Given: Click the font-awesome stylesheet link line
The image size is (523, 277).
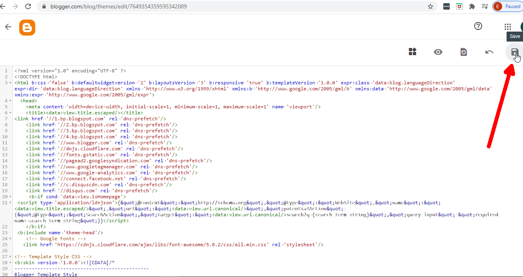Looking at the screenshot, I should (x=173, y=245).
